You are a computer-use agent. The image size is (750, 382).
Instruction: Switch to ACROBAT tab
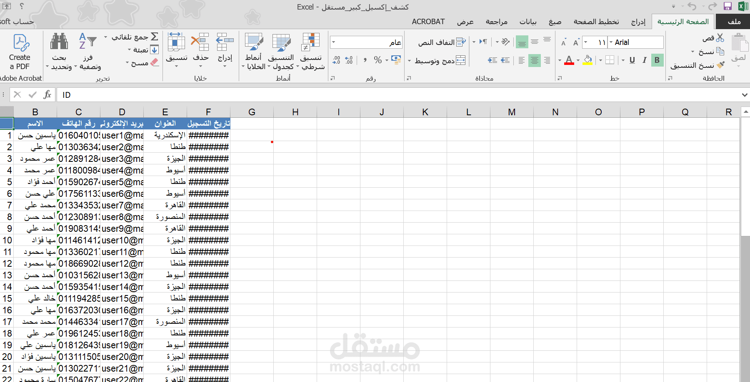(x=428, y=22)
